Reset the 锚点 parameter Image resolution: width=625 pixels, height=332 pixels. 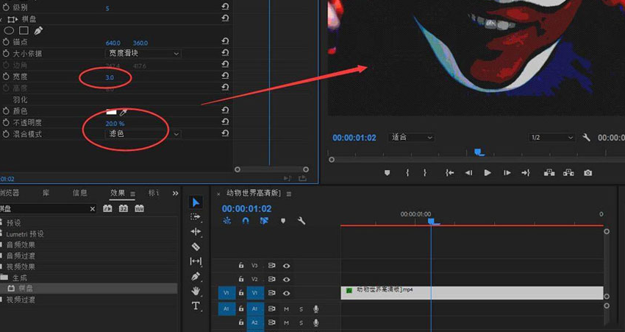[x=225, y=41]
